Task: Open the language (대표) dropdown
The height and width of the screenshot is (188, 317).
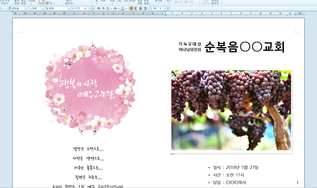Action: (x=43, y=9)
